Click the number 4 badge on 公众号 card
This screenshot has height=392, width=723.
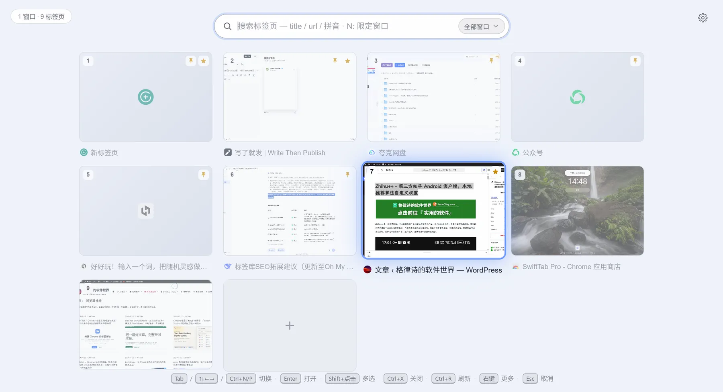pos(520,61)
